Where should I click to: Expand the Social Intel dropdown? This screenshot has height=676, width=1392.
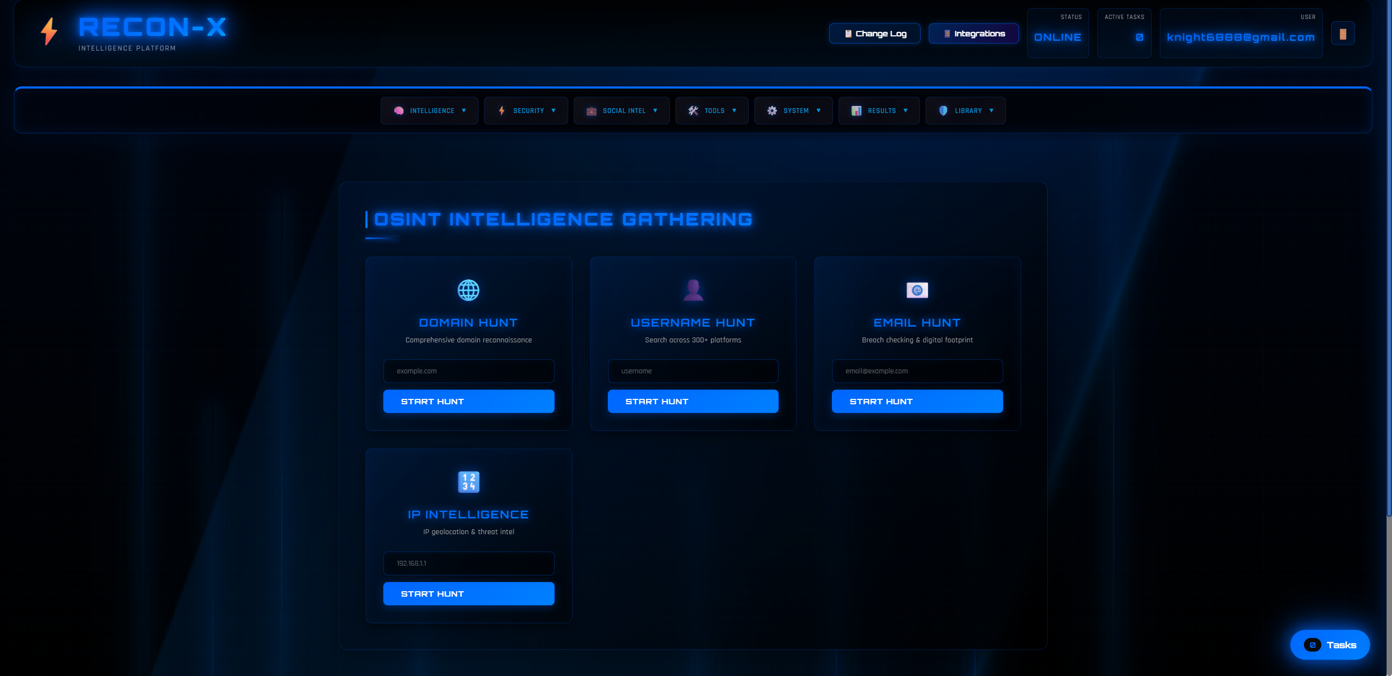coord(622,111)
